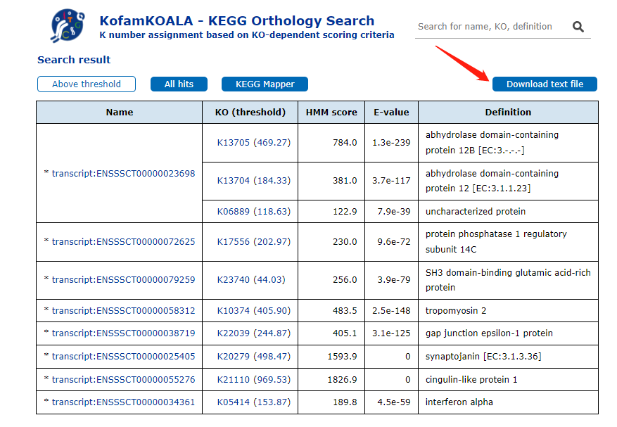Click the magnifying glass search icon
Image resolution: width=617 pixels, height=427 pixels.
pos(578,27)
